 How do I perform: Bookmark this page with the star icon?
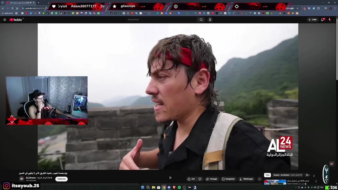(x=298, y=8)
